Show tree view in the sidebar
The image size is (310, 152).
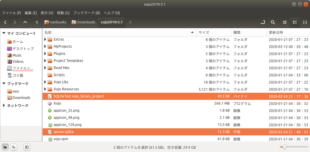point(14,147)
